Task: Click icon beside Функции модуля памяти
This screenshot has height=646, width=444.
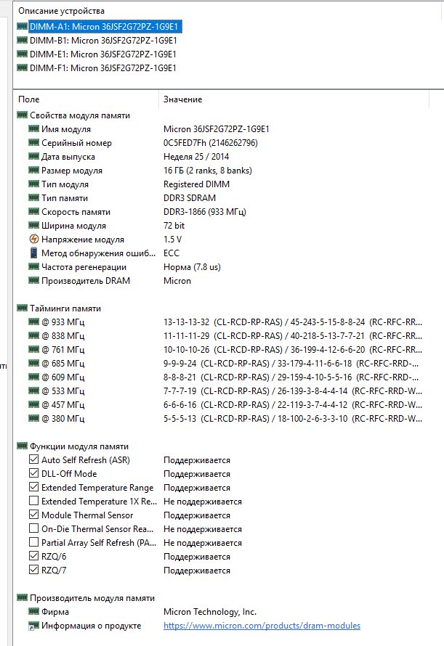Action: click(23, 446)
